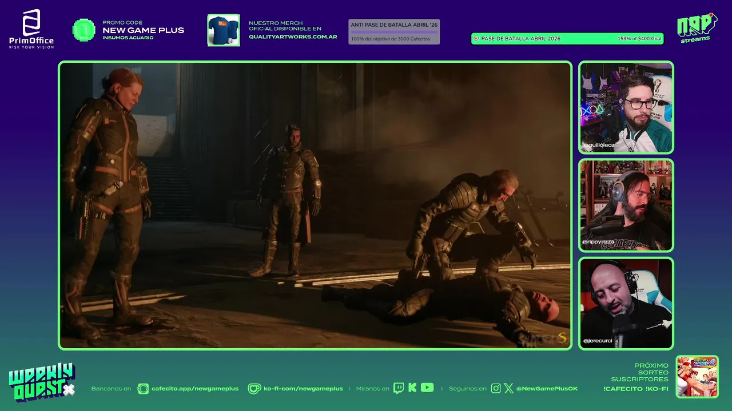Open the Instagram icon
732x411 pixels.
(x=496, y=389)
